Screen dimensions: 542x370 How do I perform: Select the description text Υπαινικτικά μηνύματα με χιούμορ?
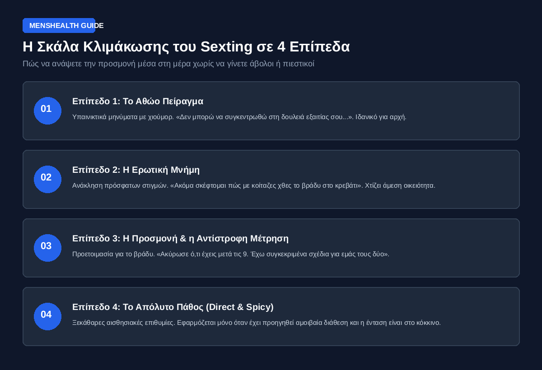click(x=239, y=117)
